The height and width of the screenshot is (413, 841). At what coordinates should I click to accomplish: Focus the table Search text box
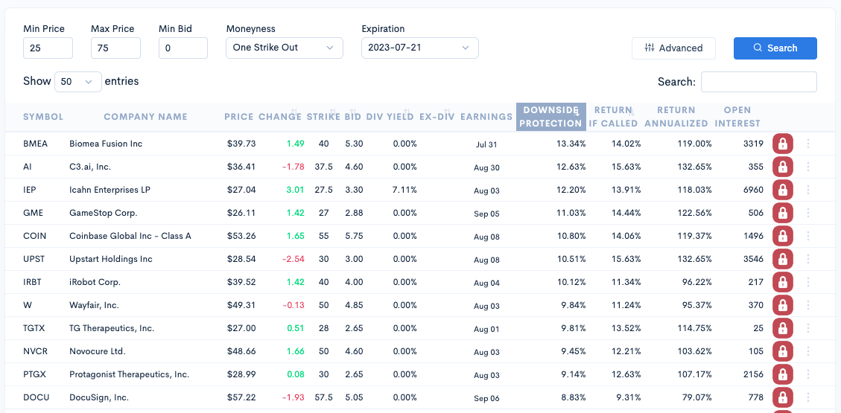click(x=759, y=82)
